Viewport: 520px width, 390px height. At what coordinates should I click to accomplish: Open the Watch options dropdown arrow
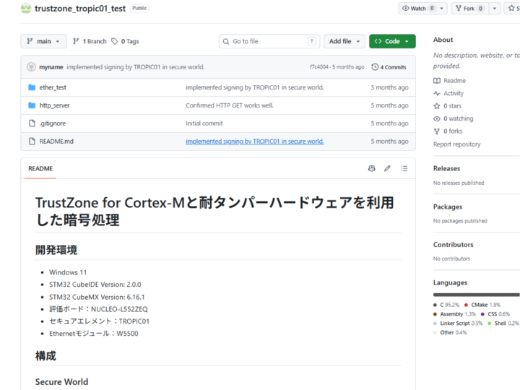tap(442, 8)
